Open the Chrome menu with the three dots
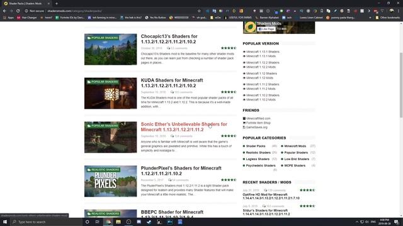The width and height of the screenshot is (403, 226). pyautogui.click(x=399, y=11)
